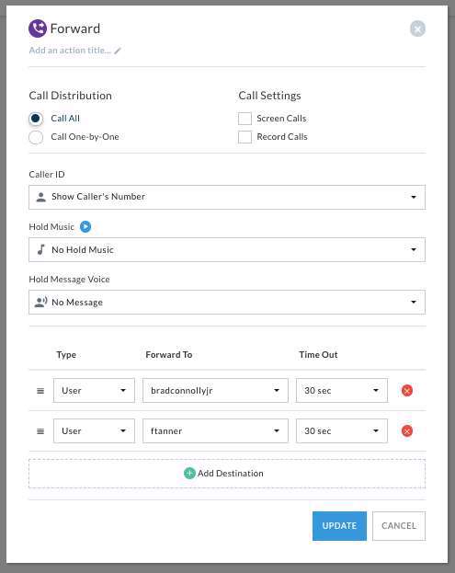Viewport: 455px width, 573px height.
Task: Click the CANCEL button
Action: pyautogui.click(x=399, y=526)
